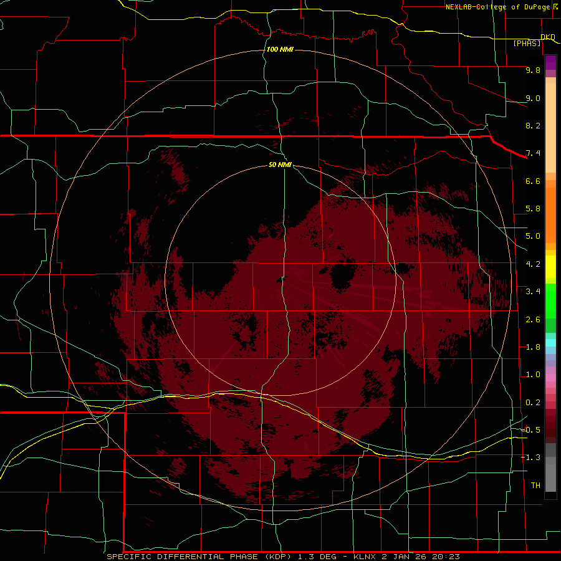Image resolution: width=561 pixels, height=561 pixels.
Task: Click the 3.4 legend value
Action: click(533, 292)
